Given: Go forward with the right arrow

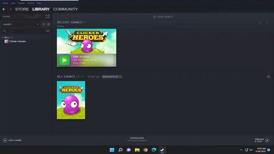Looking at the screenshot, I should pyautogui.click(x=10, y=9).
